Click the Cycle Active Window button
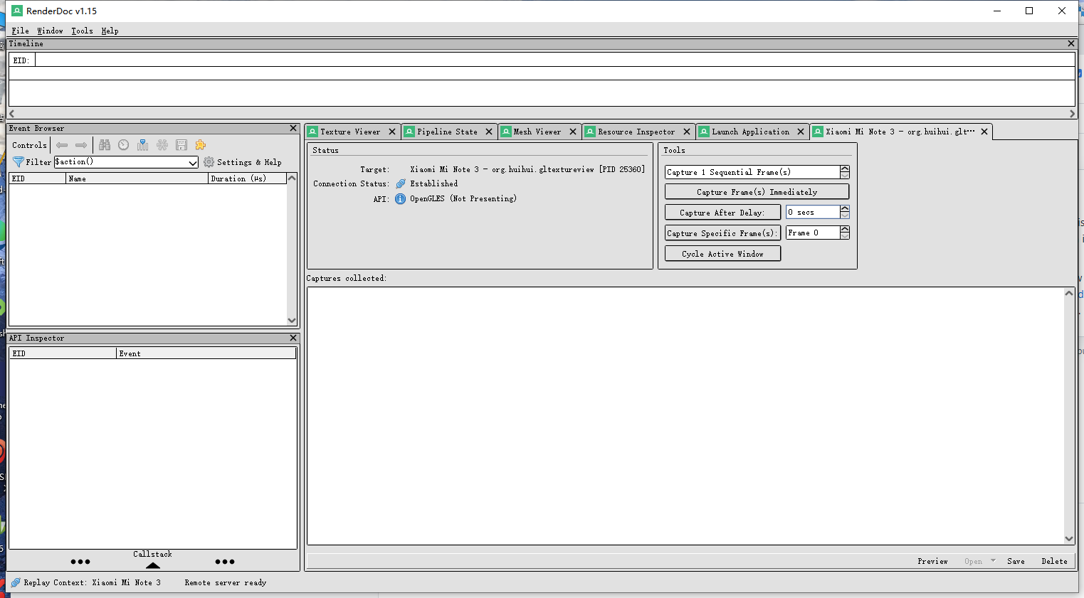The height and width of the screenshot is (598, 1084). pos(722,253)
